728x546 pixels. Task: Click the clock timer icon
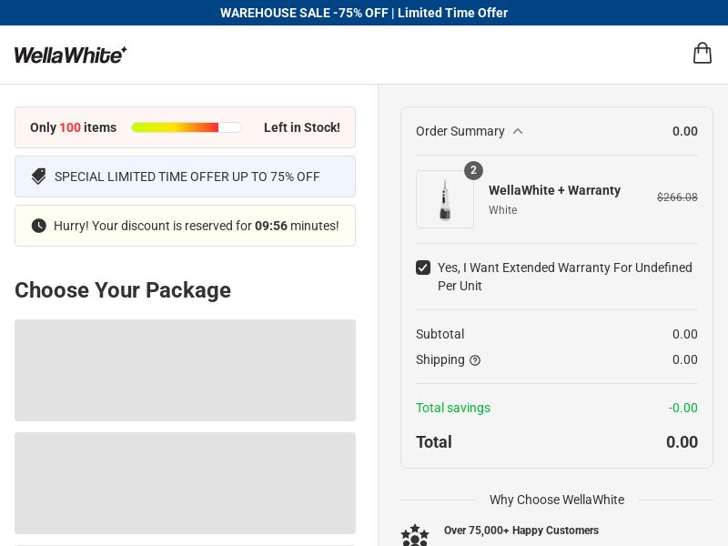pos(38,226)
